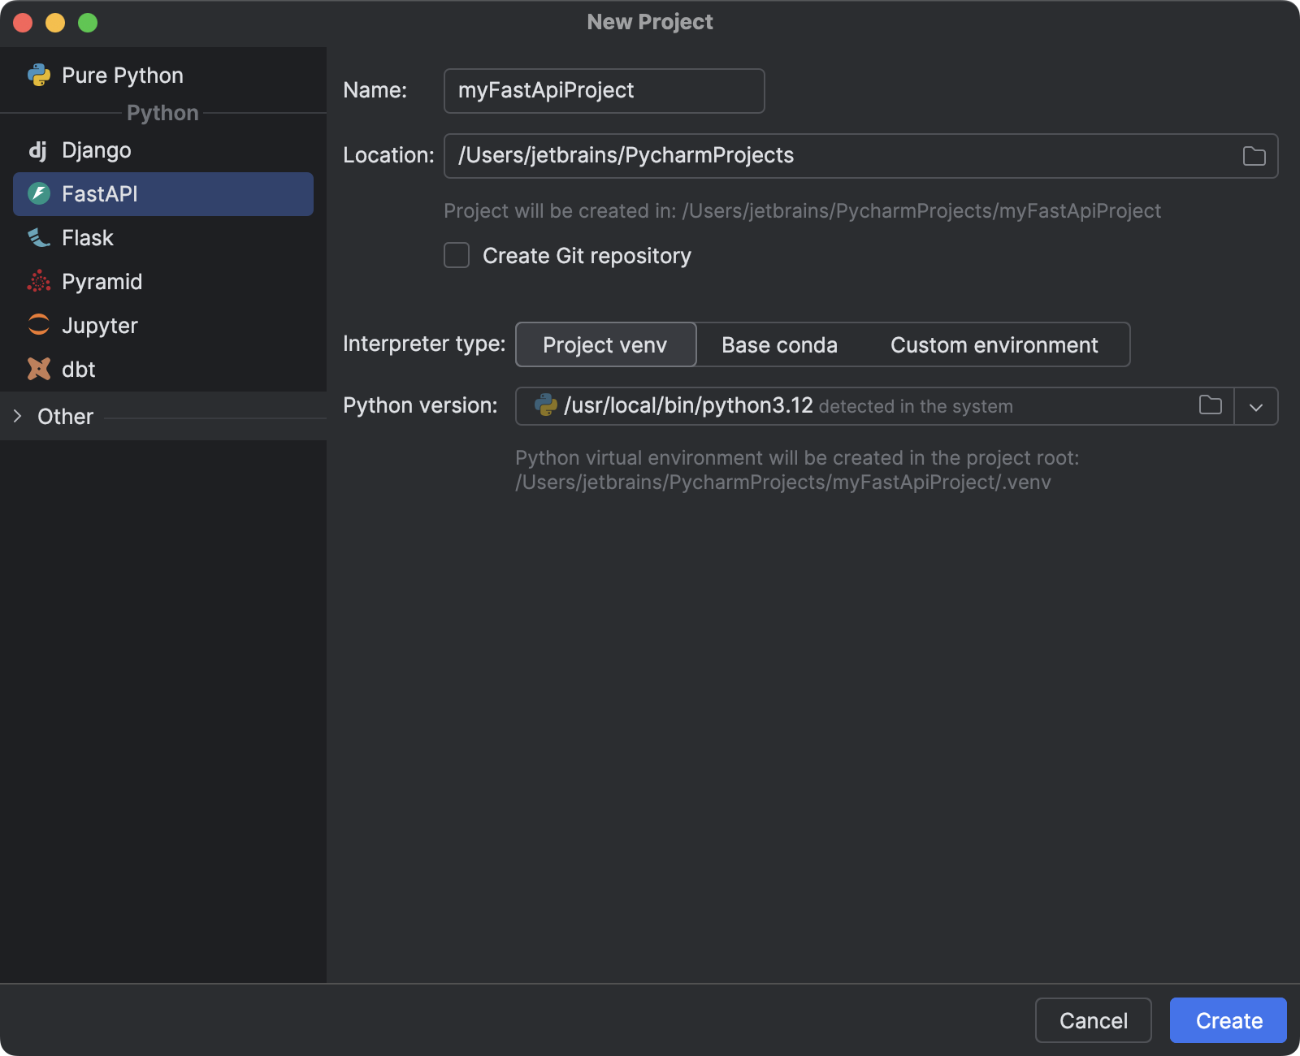Click the Pyramid project icon
The height and width of the screenshot is (1056, 1300).
[x=38, y=281]
